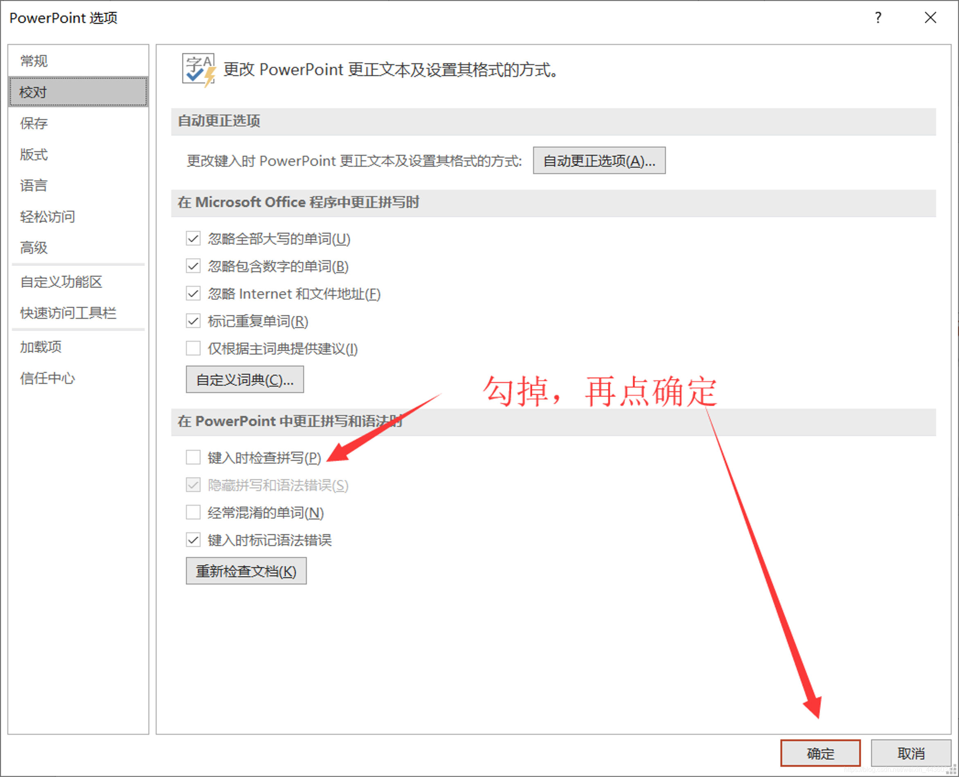Enable 仅根据主词典提供建议 checkbox
Viewport: 959px width, 777px height.
pyautogui.click(x=194, y=348)
